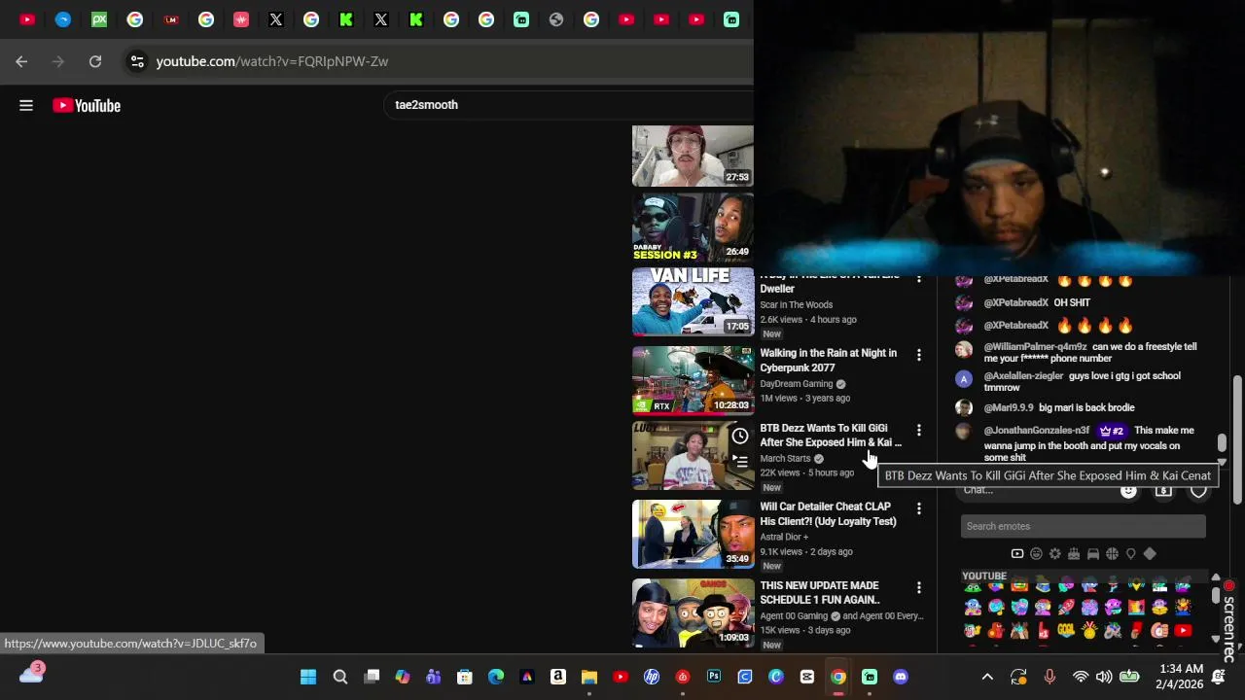Click chat author @Mari9.9.9
This screenshot has height=700, width=1245.
[x=1009, y=407]
